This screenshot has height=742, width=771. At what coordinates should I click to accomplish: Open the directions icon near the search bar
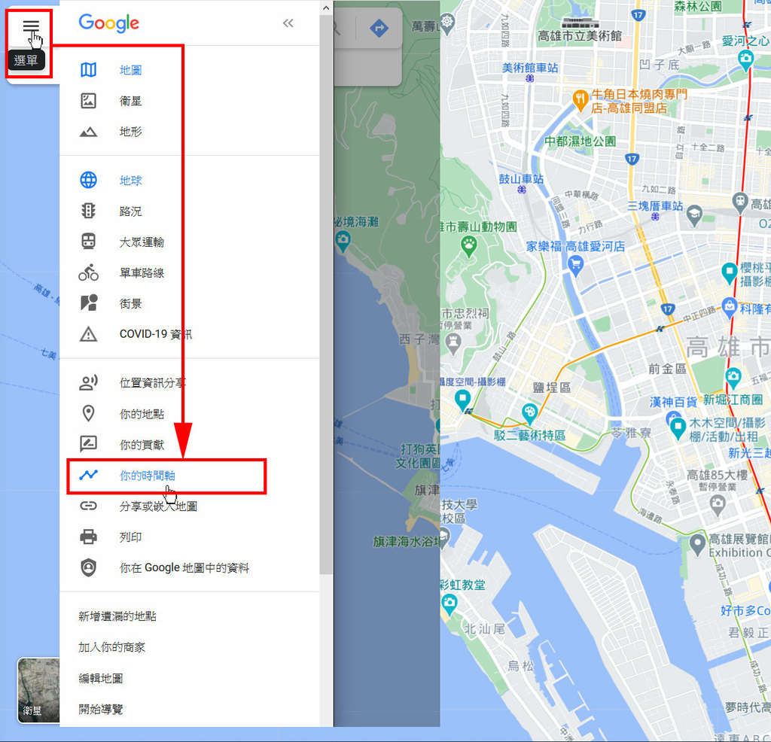(378, 29)
